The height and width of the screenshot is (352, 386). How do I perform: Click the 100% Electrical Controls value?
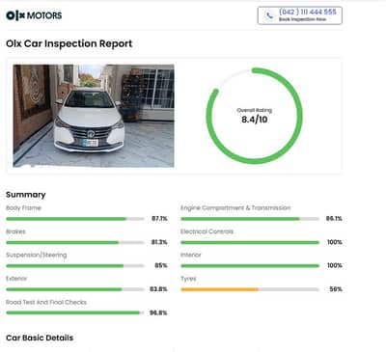pyautogui.click(x=335, y=242)
